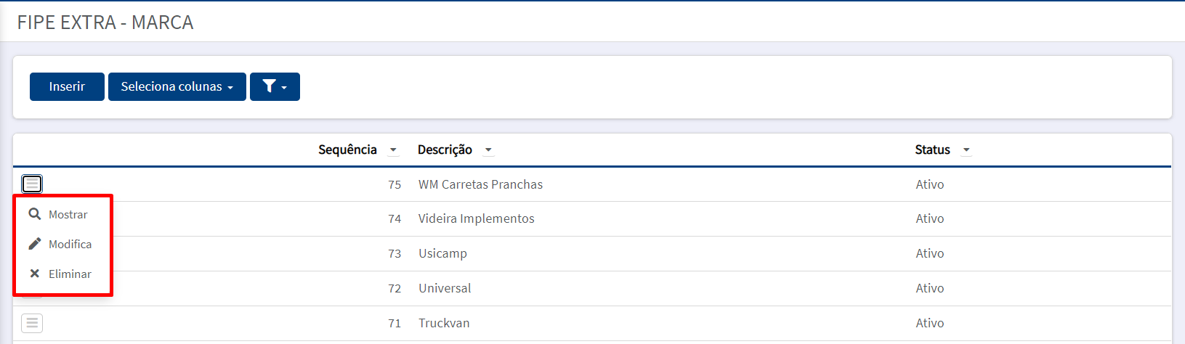Click the row menu icon for WM Carretas Pranchas
This screenshot has width=1185, height=344.
tap(32, 184)
